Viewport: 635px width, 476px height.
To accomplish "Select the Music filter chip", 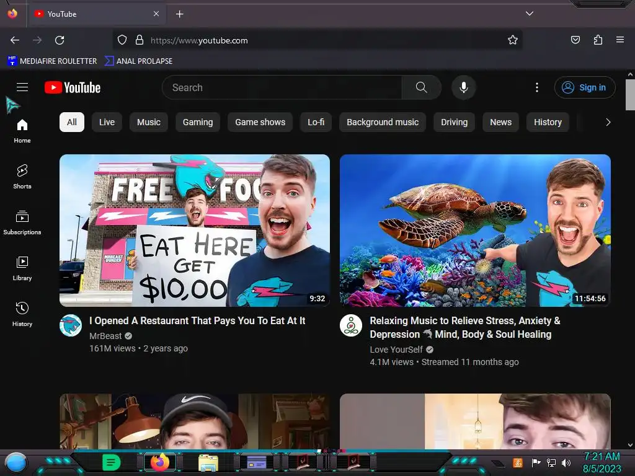I will pos(149,122).
